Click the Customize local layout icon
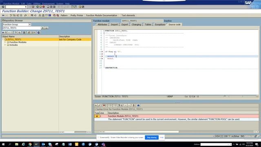Screen dimensions: 261x147 83,7
